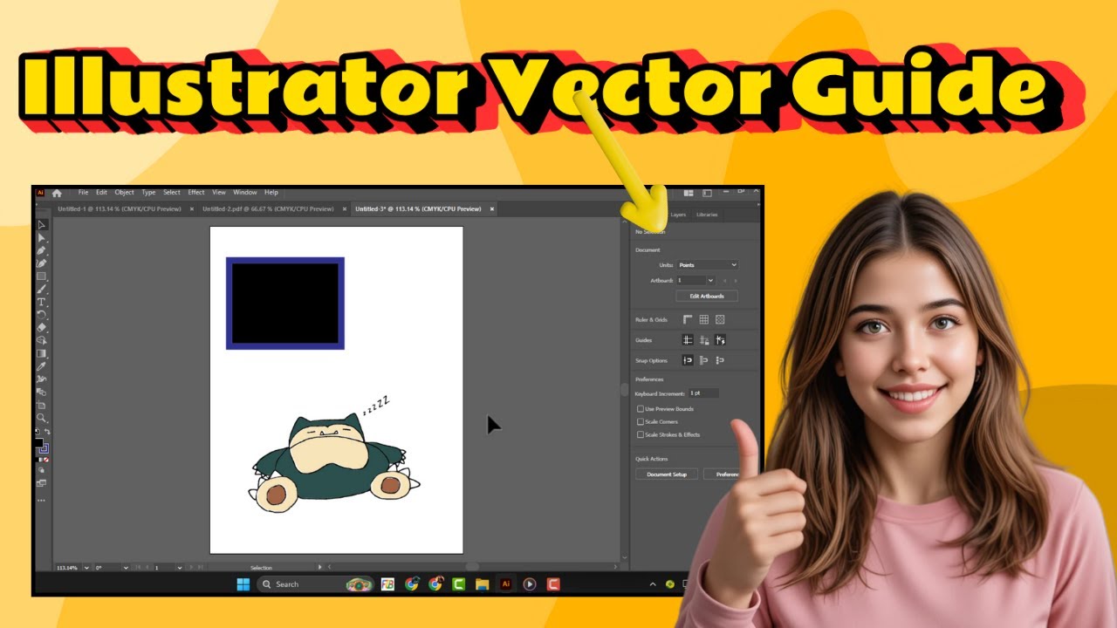Image resolution: width=1117 pixels, height=628 pixels.
Task: Enable Use Preview Bounds checkbox
Action: (641, 409)
